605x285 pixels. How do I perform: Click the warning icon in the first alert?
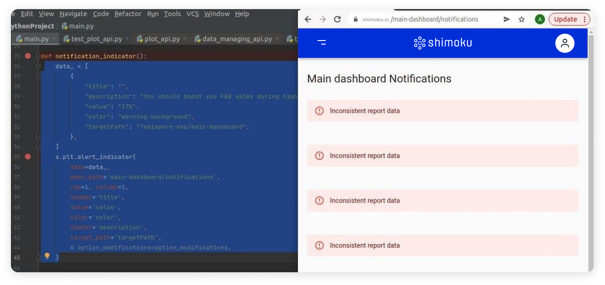(319, 111)
